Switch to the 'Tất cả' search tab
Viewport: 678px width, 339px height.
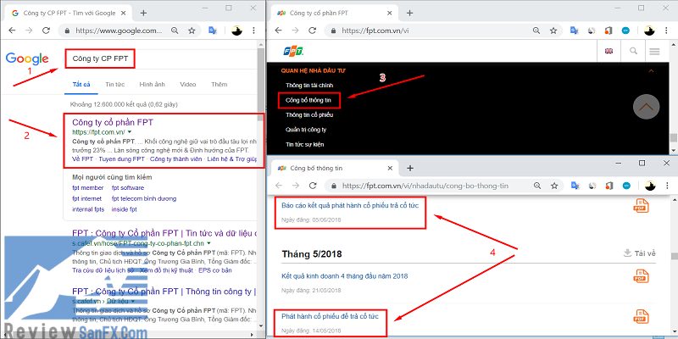coord(81,84)
